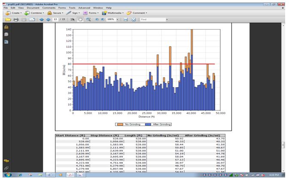Open the Secure dropdown menu

pos(55,13)
